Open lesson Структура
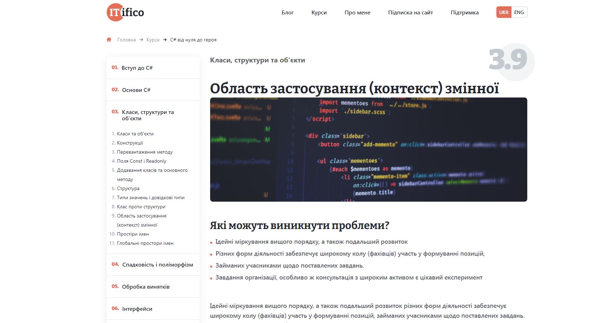609x323 pixels. [x=128, y=188]
